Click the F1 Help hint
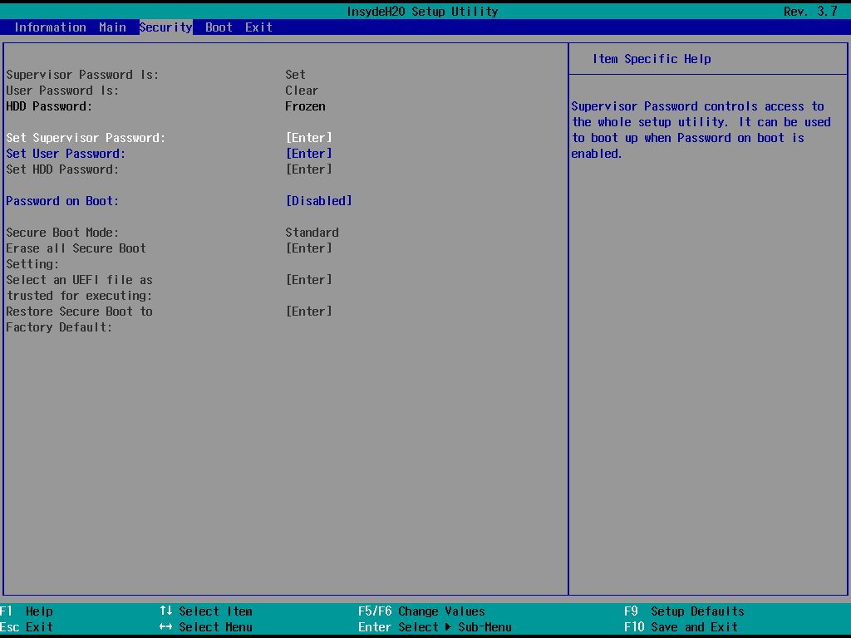 pos(27,611)
